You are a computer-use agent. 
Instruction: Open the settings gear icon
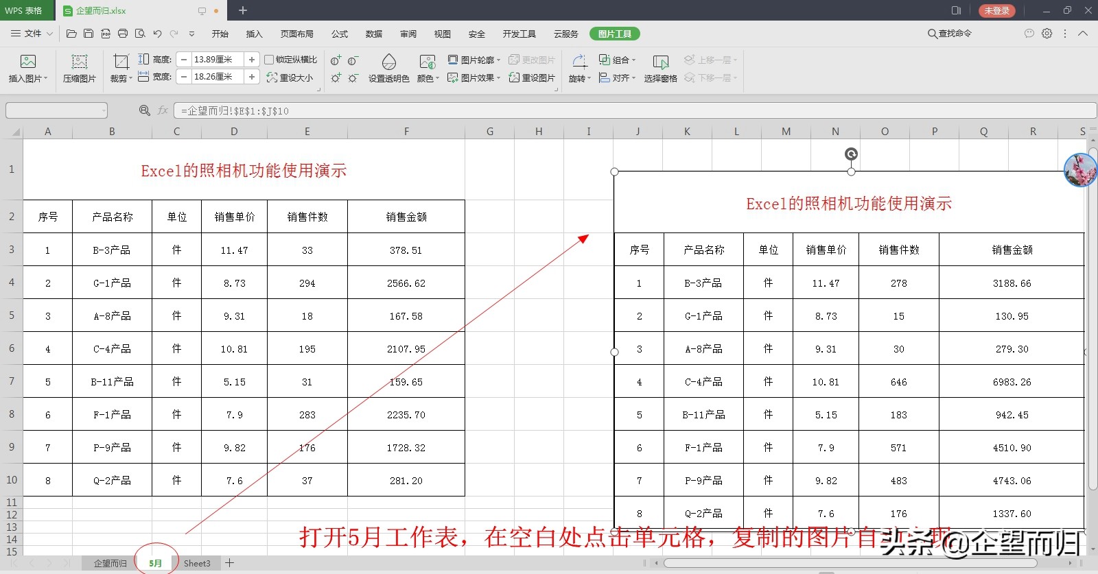[1047, 33]
